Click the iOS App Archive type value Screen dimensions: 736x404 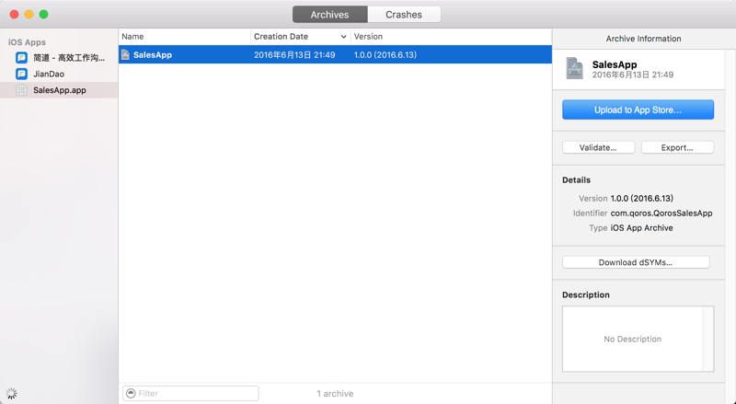tap(641, 228)
